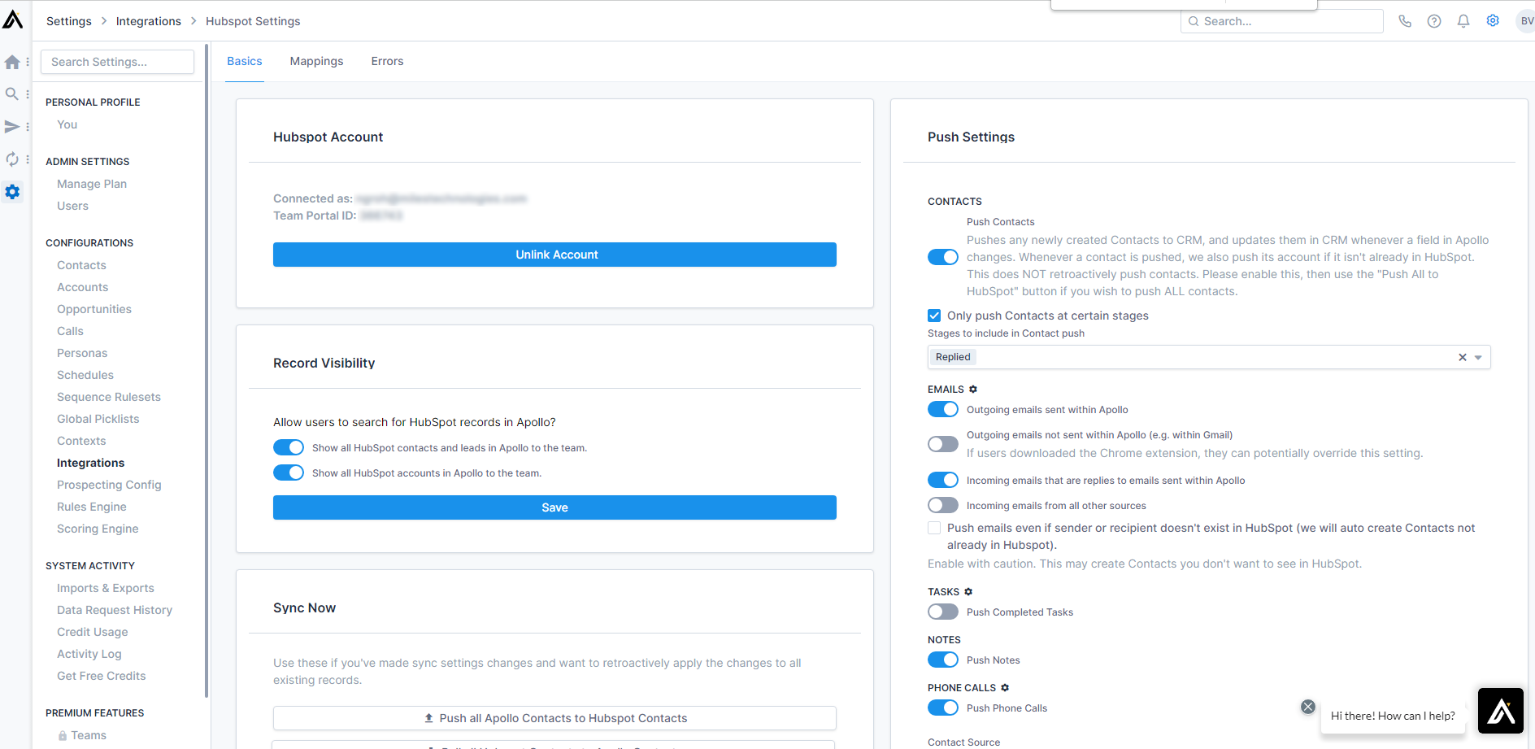
Task: Save Record Visibility settings
Action: [554, 507]
